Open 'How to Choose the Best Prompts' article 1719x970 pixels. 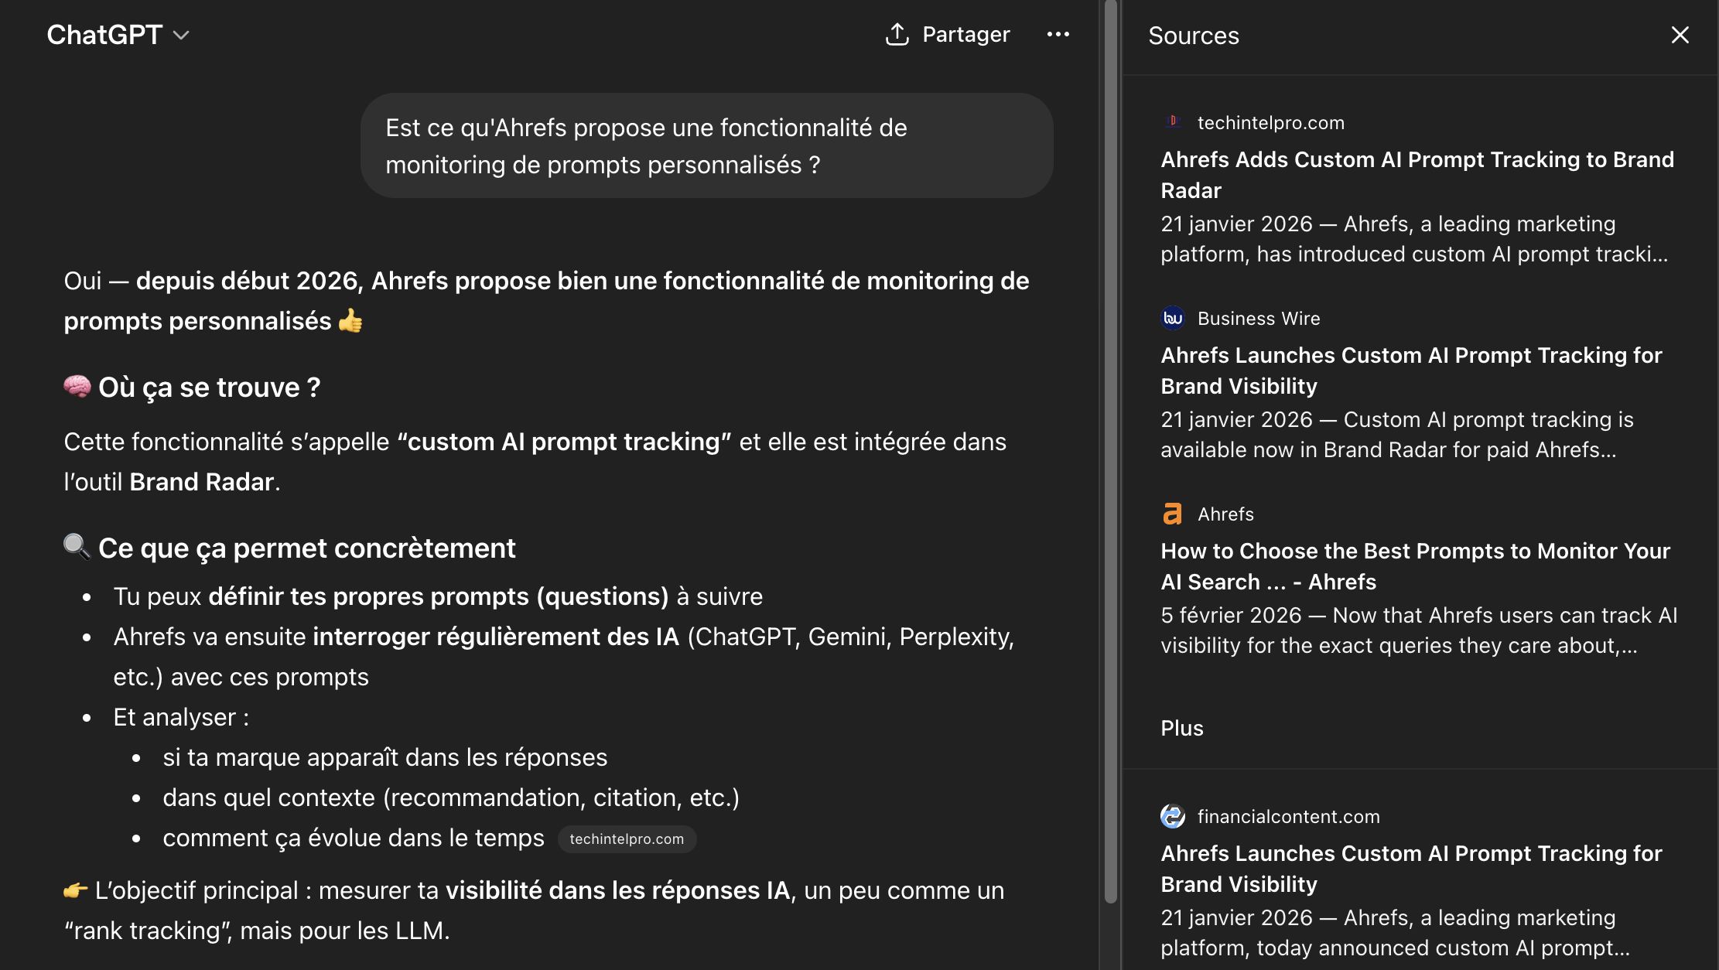point(1416,565)
